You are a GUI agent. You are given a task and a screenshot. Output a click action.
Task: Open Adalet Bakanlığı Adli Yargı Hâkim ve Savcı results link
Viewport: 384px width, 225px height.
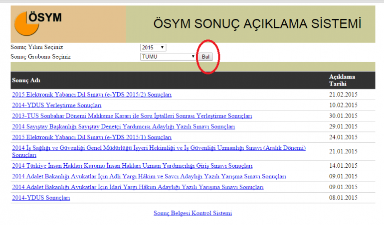pyautogui.click(x=149, y=176)
